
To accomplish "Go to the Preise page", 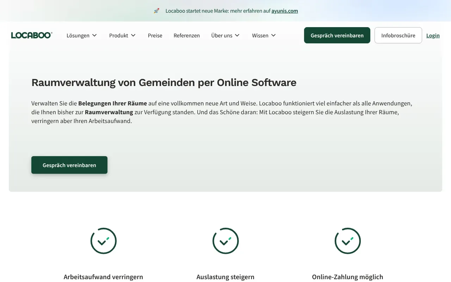I will click(x=155, y=35).
